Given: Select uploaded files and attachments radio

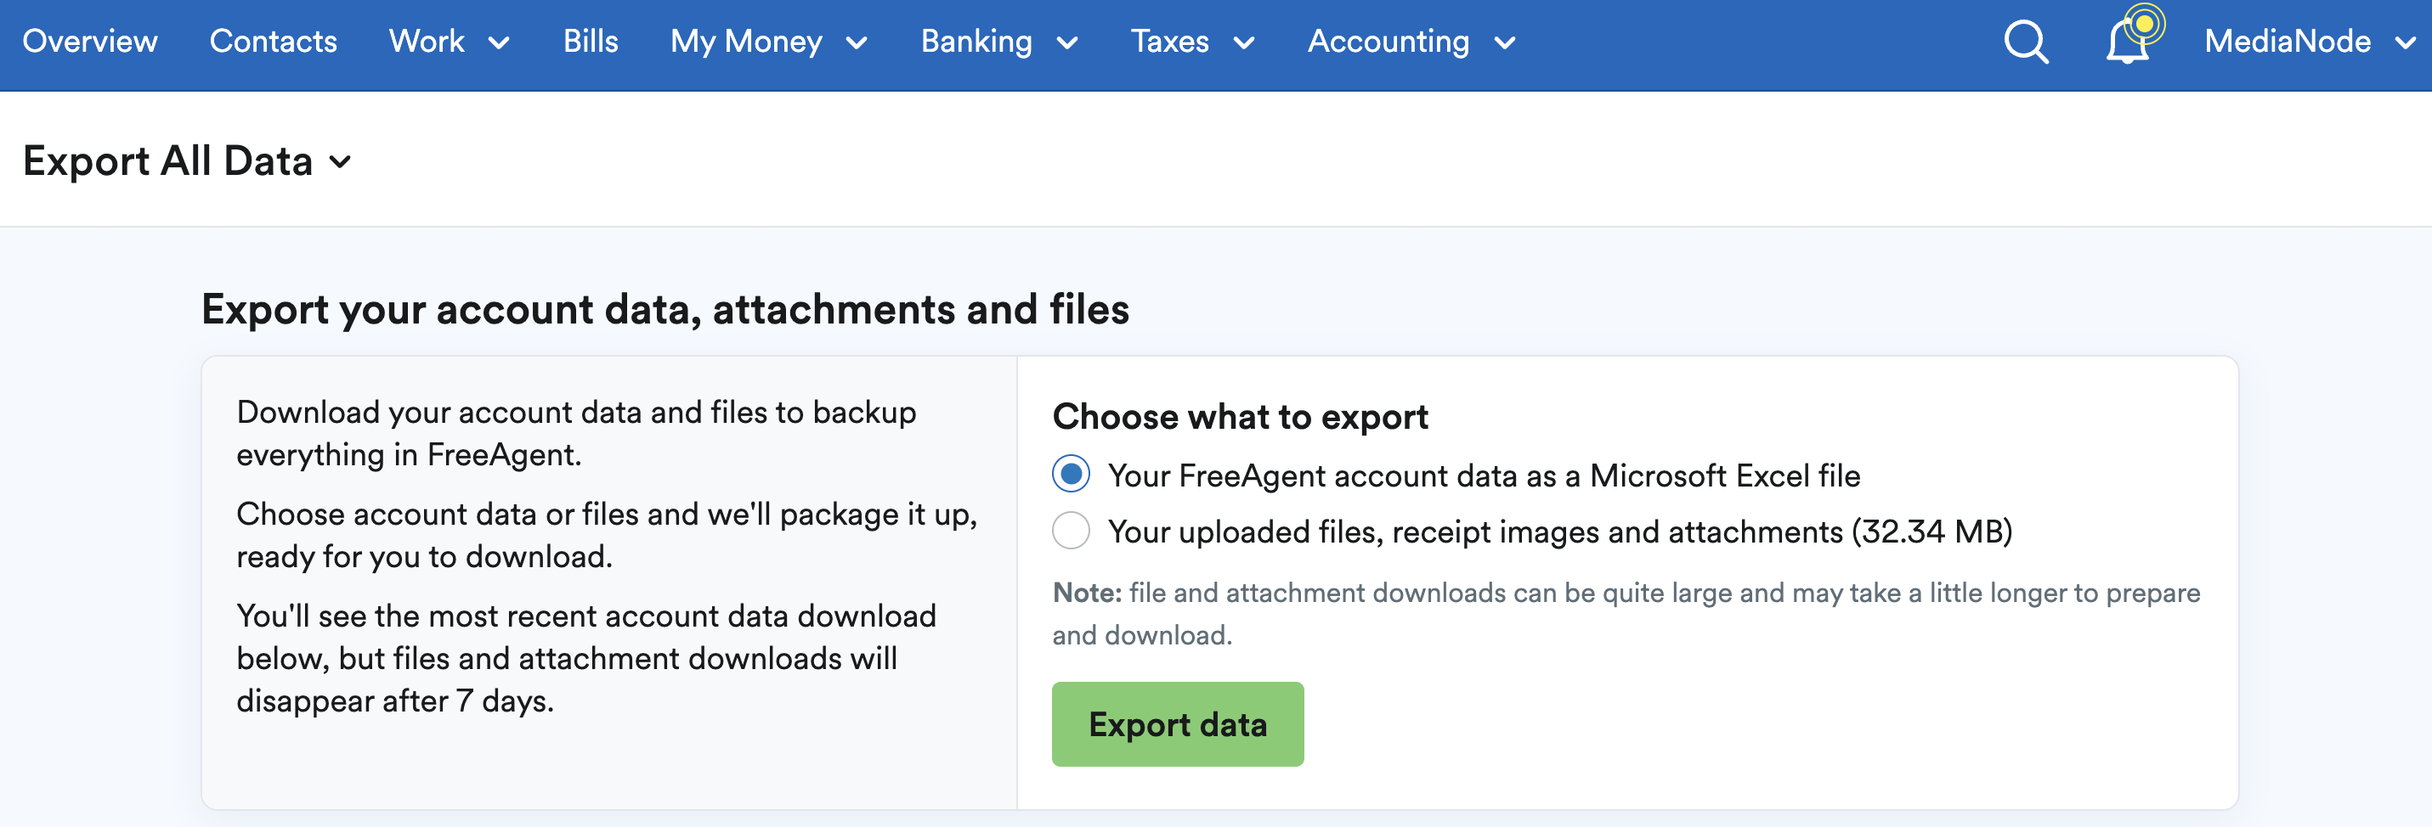Looking at the screenshot, I should tap(1071, 531).
